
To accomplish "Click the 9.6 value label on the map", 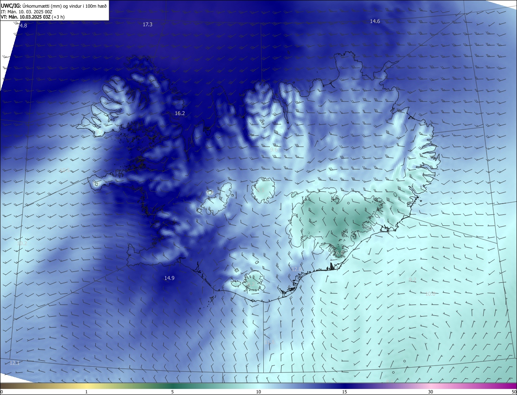I will (274, 150).
